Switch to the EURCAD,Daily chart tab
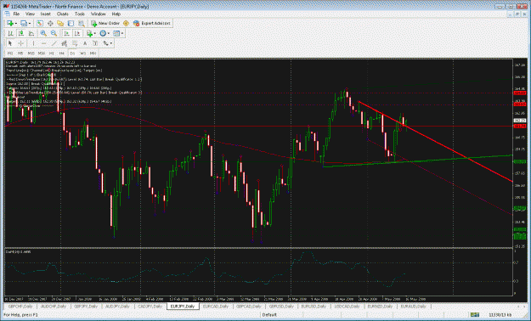Image resolution: width=531 pixels, height=321 pixels. 216,306
